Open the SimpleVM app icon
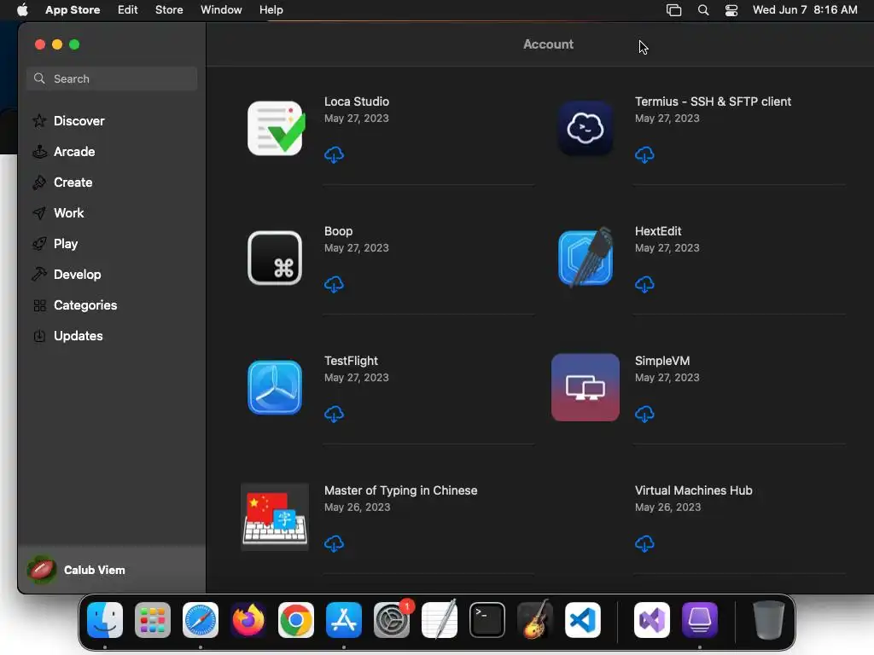Viewport: 874px width, 655px height. click(x=586, y=388)
